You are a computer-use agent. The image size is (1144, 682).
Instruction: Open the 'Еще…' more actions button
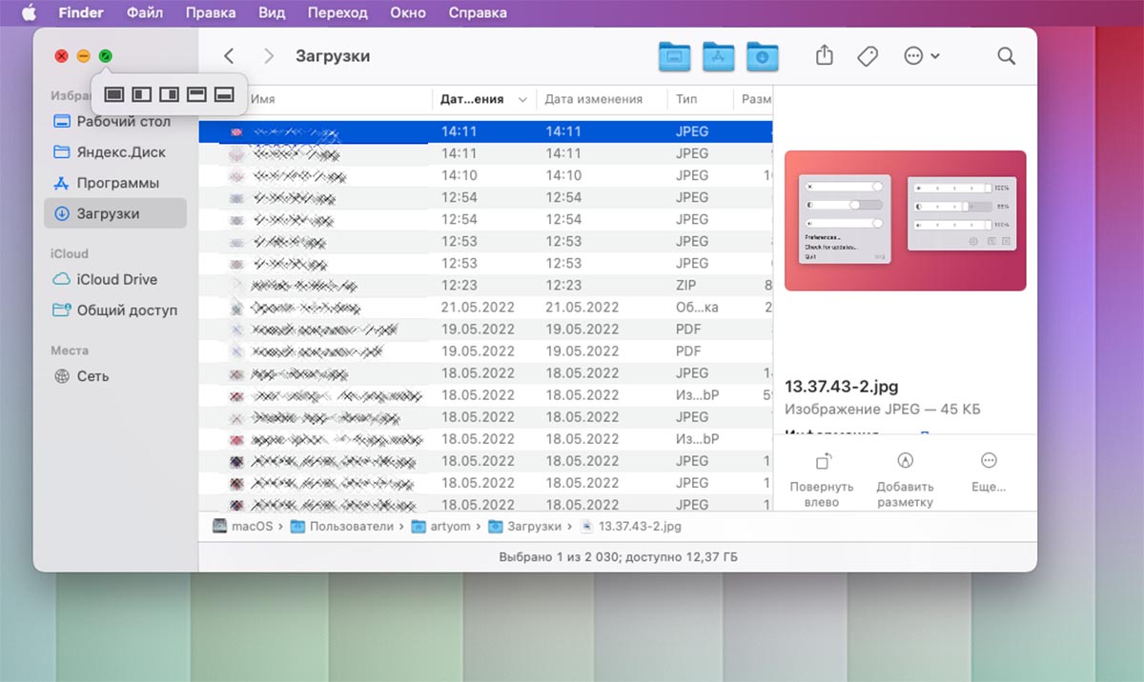989,471
